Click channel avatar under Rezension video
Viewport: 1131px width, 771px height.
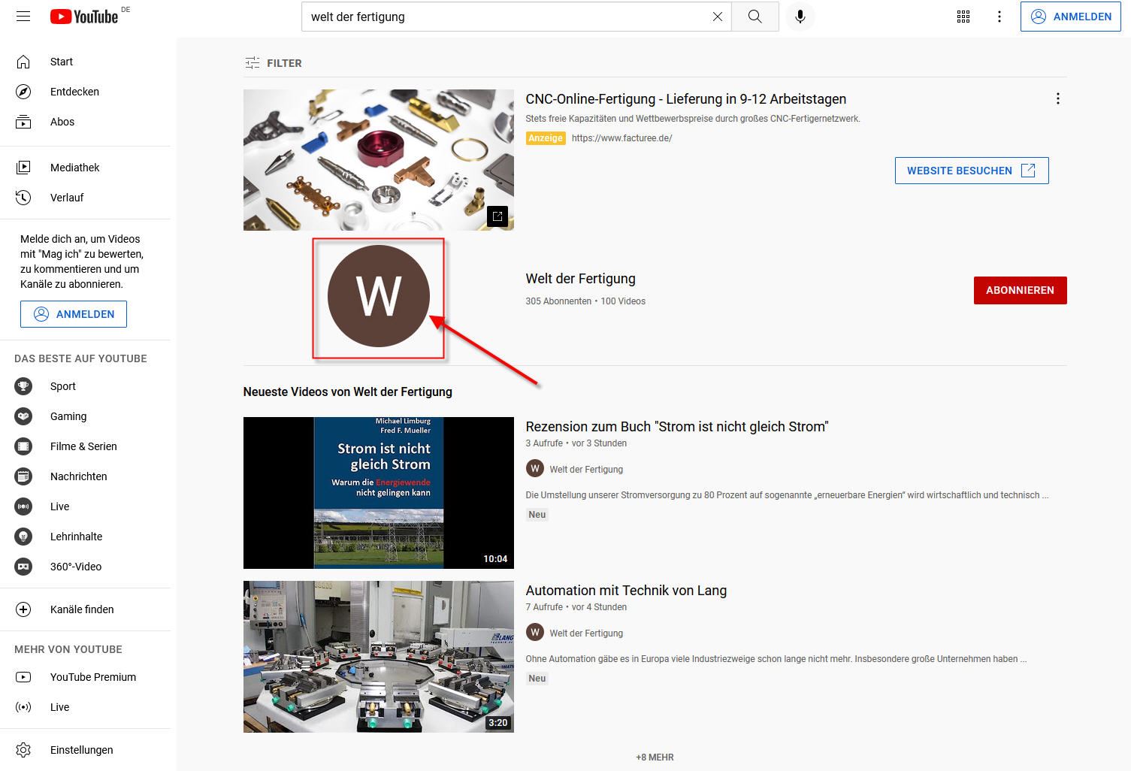coord(534,469)
